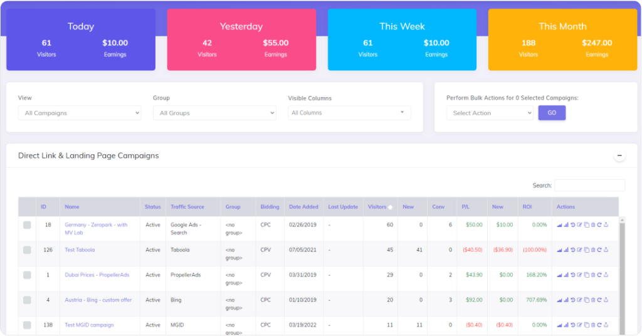Open the View All Campaigns dropdown
Viewport: 642px width, 336px height.
(80, 113)
